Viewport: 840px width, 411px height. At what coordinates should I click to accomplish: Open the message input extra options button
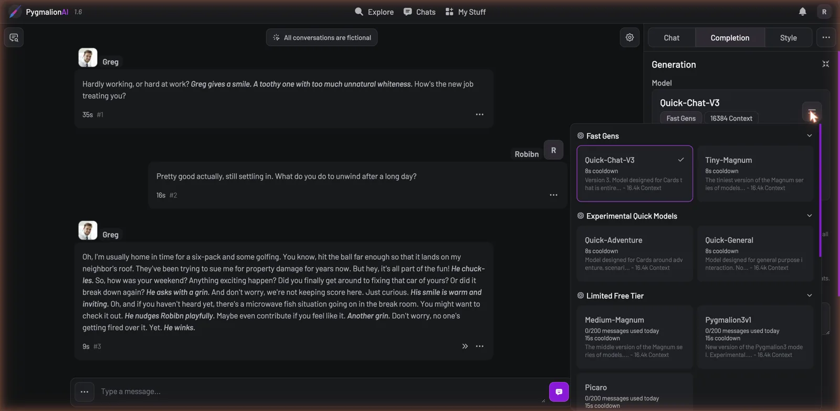tap(84, 392)
